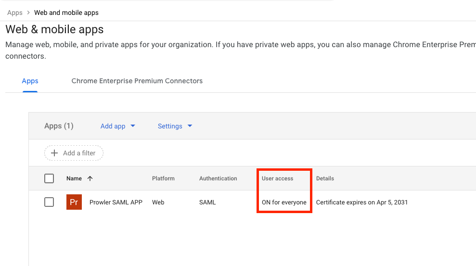Expand the Add app dropdown

click(118, 126)
